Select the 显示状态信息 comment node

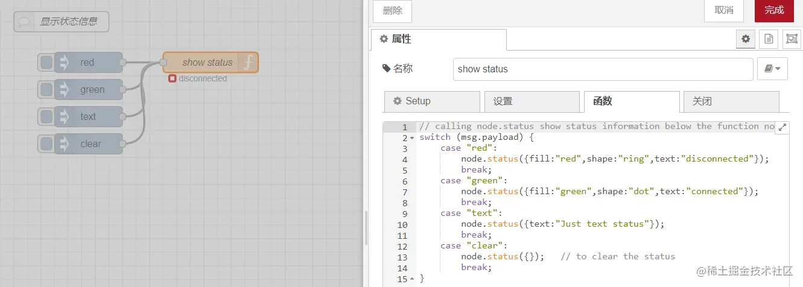click(x=62, y=22)
